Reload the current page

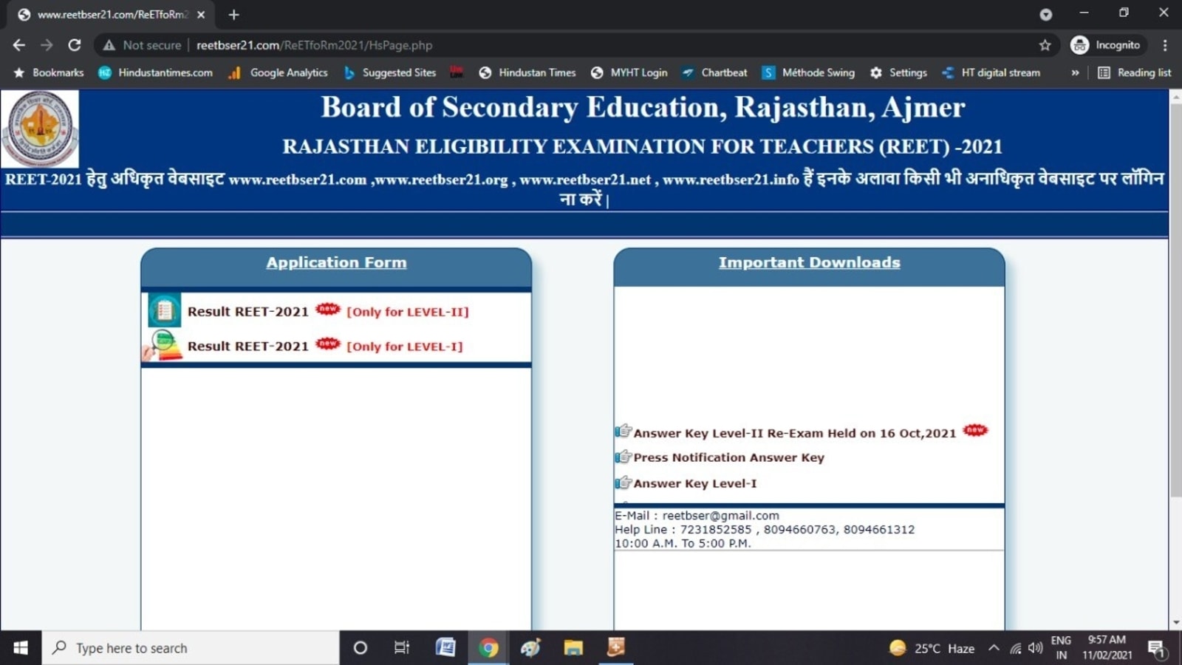pyautogui.click(x=74, y=45)
